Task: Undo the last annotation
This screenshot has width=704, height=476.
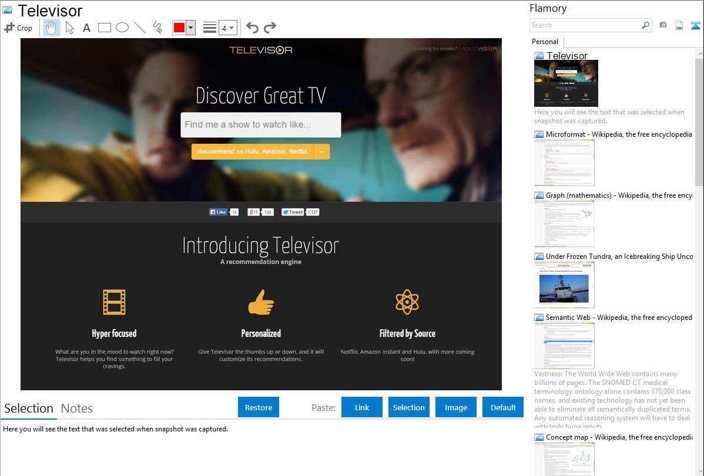Action: [x=252, y=28]
